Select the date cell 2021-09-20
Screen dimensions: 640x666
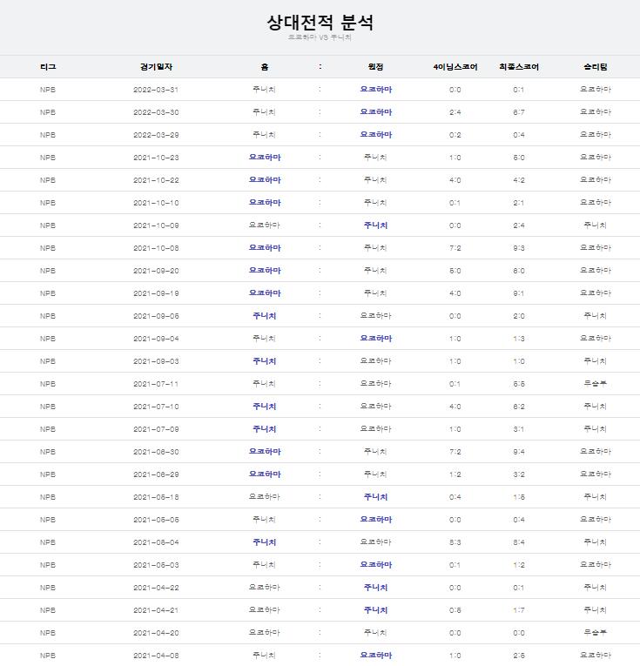156,271
